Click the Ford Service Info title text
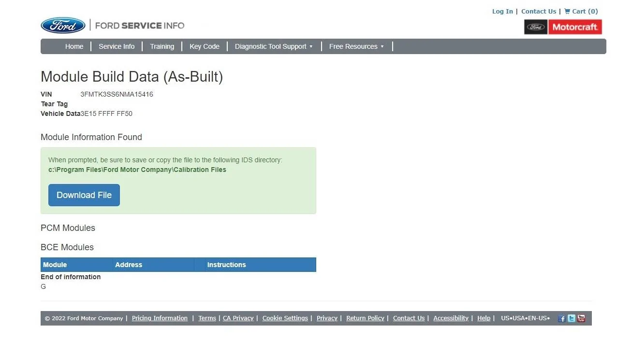632x355 pixels. (140, 26)
